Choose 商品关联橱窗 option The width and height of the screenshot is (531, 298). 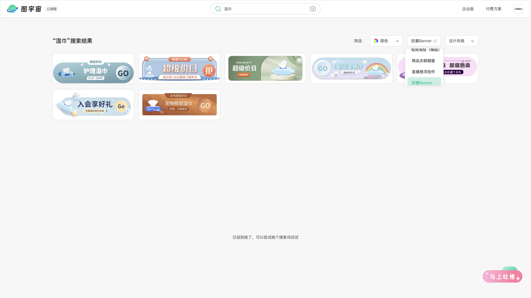424,61
